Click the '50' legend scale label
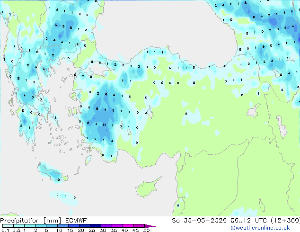Image resolution: width=300 pixels, height=232 pixels. (x=147, y=230)
